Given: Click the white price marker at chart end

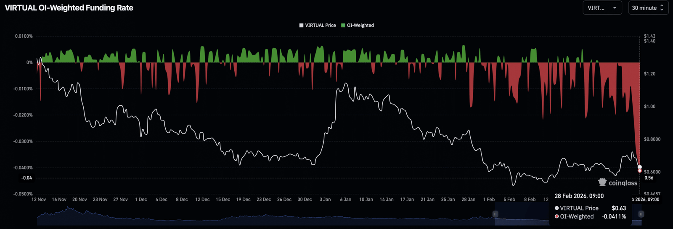Looking at the screenshot, I should 640,167.
